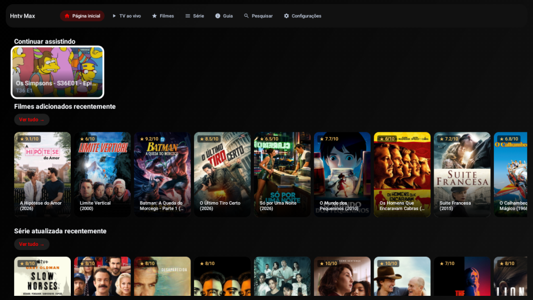Open O Último Tiro Certo card
Screen dimensions: 533x300
pos(222,174)
